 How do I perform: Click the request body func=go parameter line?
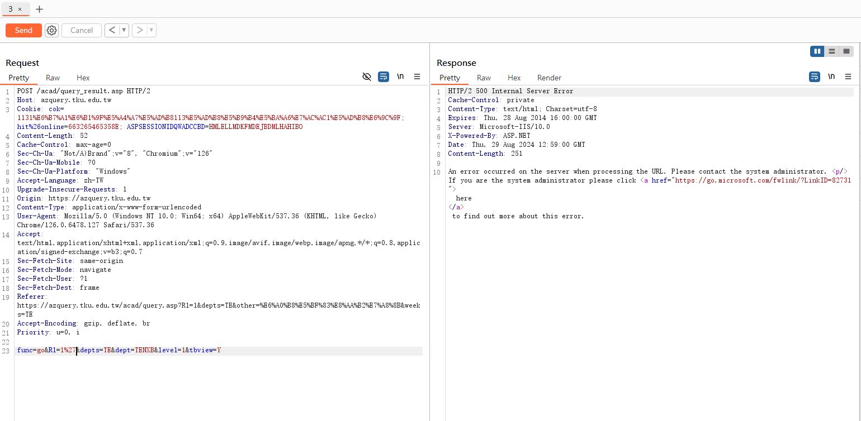coord(119,350)
